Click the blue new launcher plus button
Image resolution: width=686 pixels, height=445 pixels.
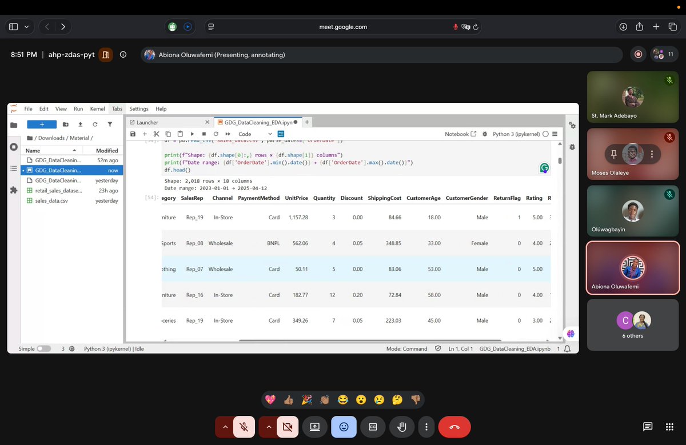pyautogui.click(x=42, y=124)
